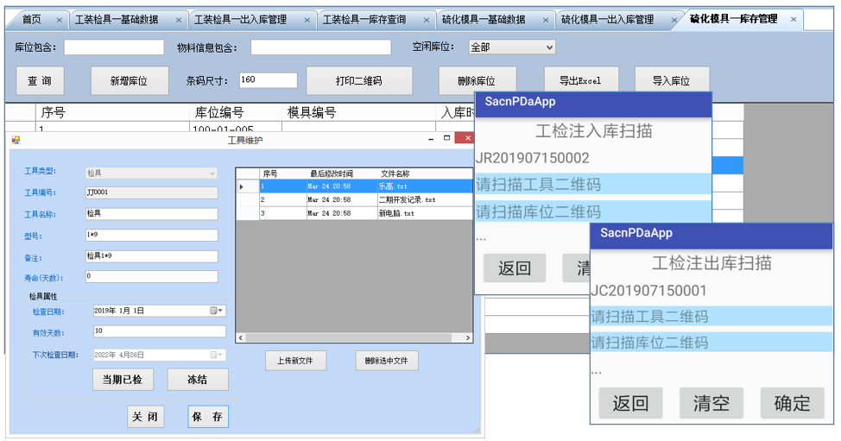Minimize the 工具维护 dialog
Screen dimensions: 841x441
click(x=431, y=139)
